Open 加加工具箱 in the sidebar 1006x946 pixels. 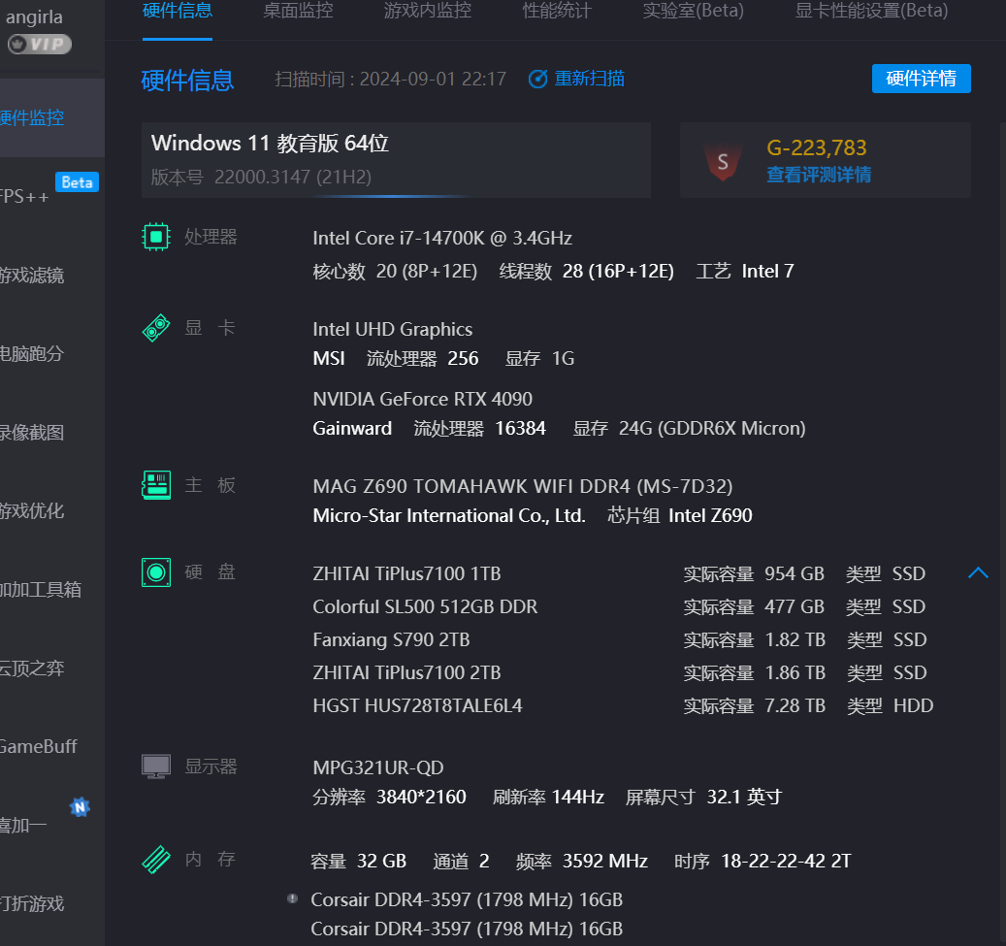click(x=41, y=589)
